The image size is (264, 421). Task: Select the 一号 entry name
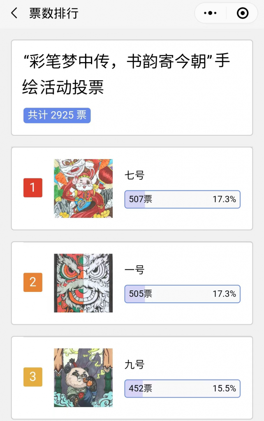(134, 270)
